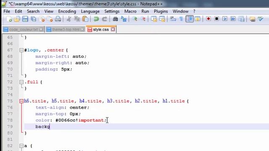Click 'margin-right: auto;' on line 69
This screenshot has height=151, width=269.
(x=62, y=63)
